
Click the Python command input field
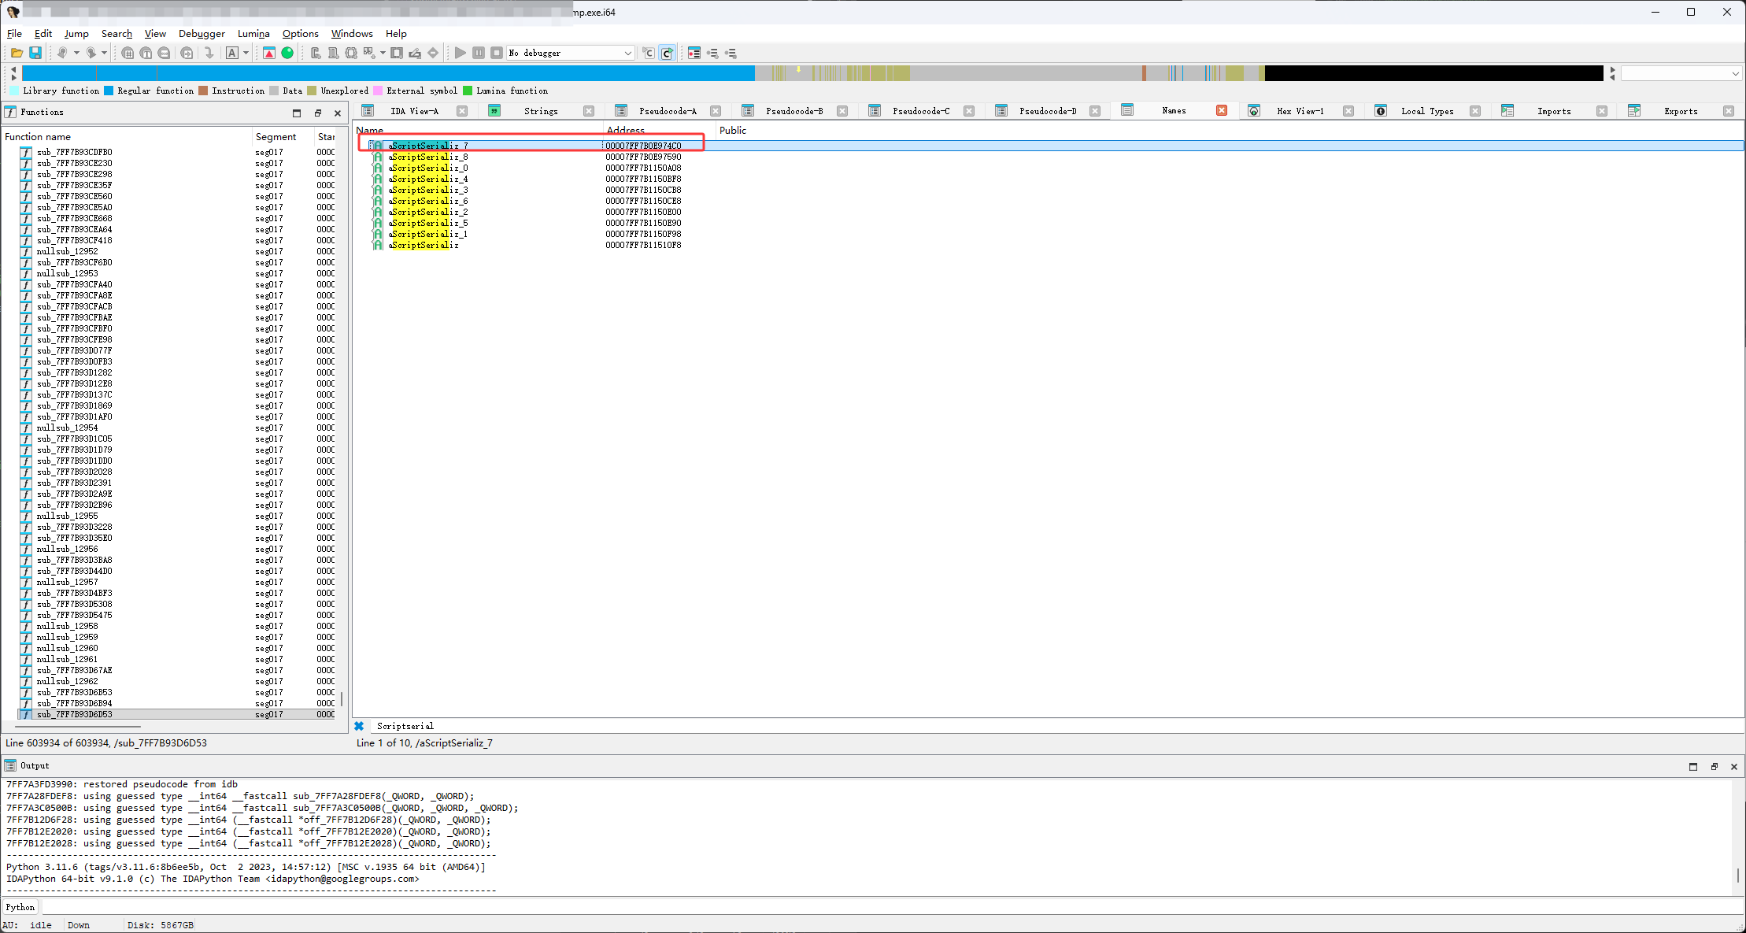click(x=866, y=907)
